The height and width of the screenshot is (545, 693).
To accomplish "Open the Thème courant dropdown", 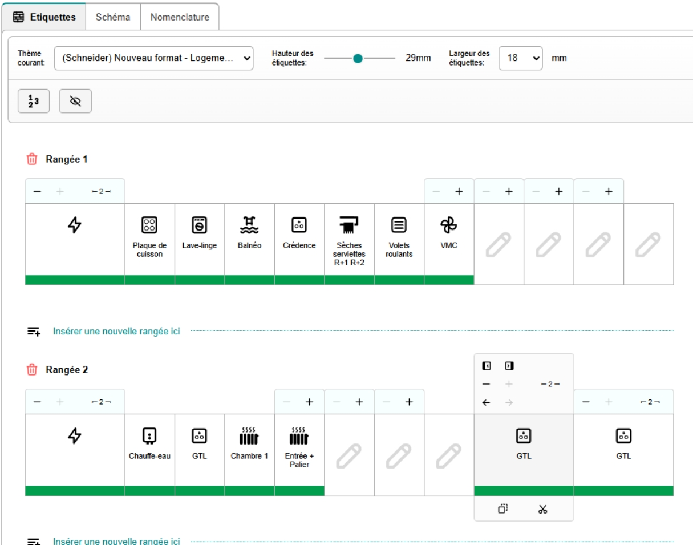I will pyautogui.click(x=154, y=58).
